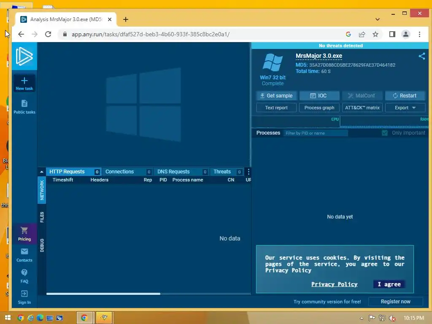Show hidden system tray icons
Image resolution: width=432 pixels, height=324 pixels.
362,318
